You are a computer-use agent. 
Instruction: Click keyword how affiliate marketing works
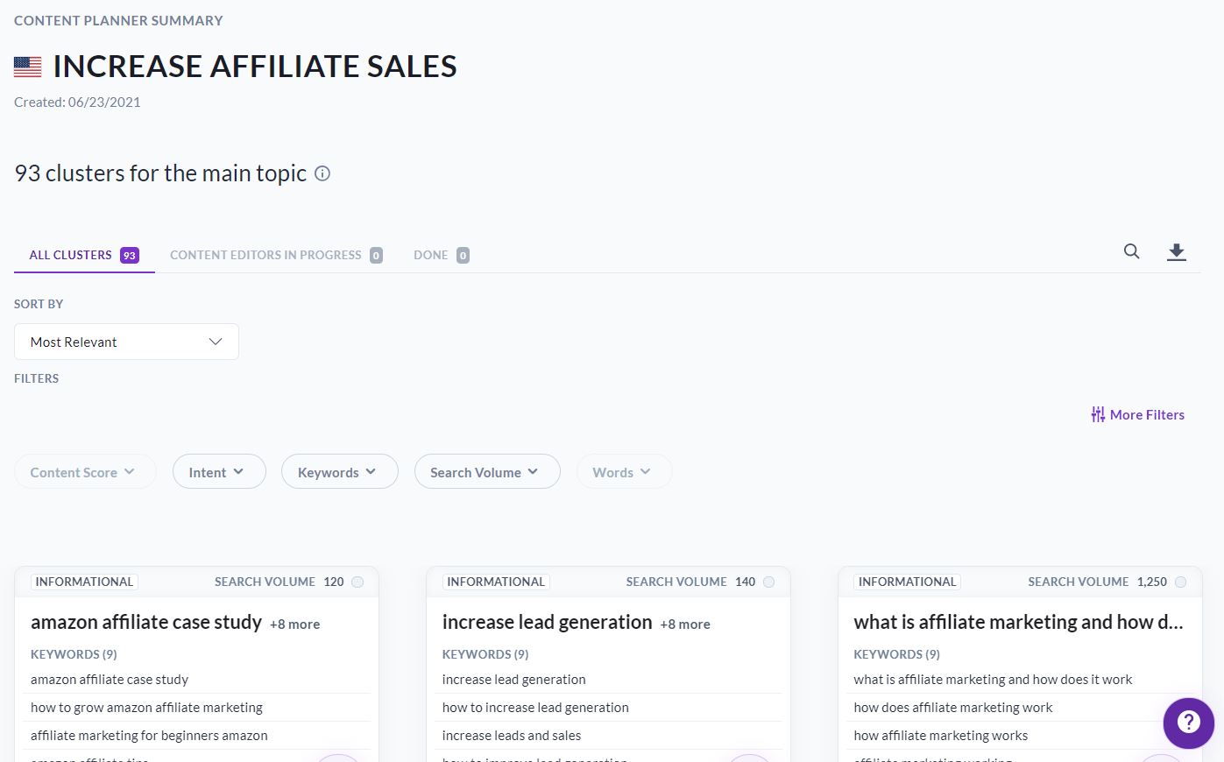click(941, 736)
